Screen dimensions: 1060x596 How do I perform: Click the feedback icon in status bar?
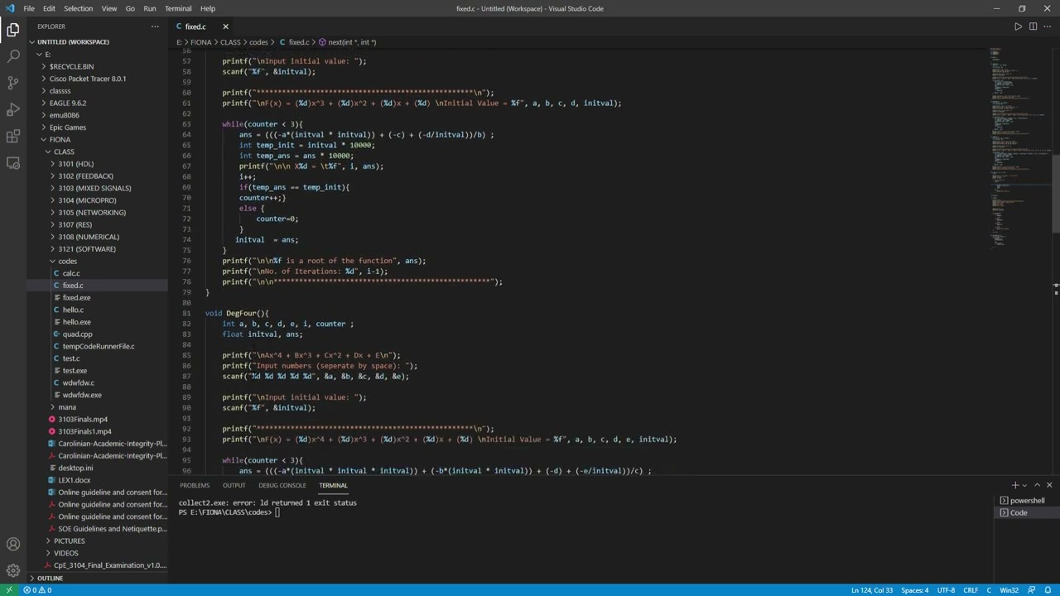1031,590
